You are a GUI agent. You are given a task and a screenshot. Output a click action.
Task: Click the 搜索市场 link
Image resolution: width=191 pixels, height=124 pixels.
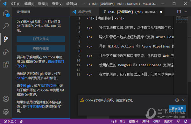36,106
